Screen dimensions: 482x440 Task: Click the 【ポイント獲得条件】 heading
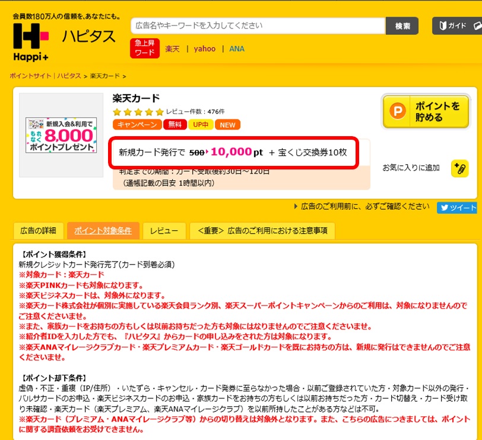click(x=54, y=254)
